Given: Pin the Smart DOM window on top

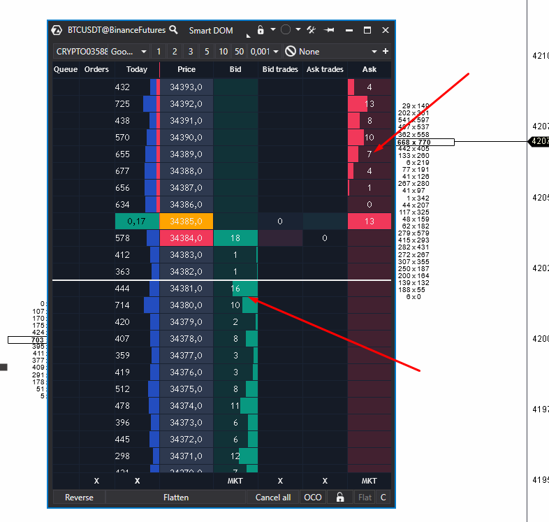Looking at the screenshot, I should 329,30.
